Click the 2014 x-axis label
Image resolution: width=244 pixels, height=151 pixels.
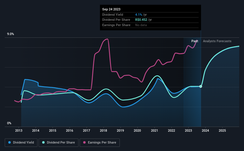tap(36, 130)
